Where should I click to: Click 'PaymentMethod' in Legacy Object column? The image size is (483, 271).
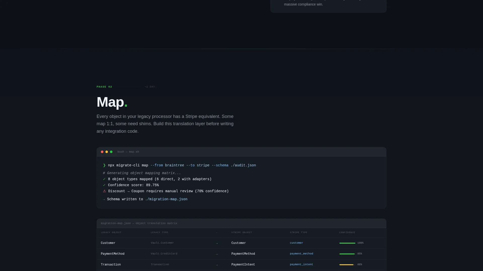point(112,254)
